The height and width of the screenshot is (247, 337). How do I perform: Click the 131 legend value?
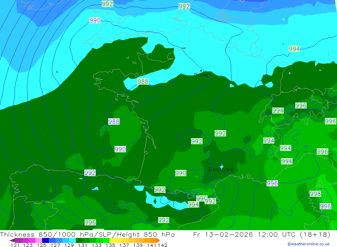(x=83, y=245)
